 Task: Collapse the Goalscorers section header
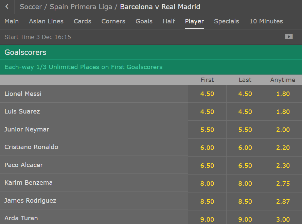point(151,53)
